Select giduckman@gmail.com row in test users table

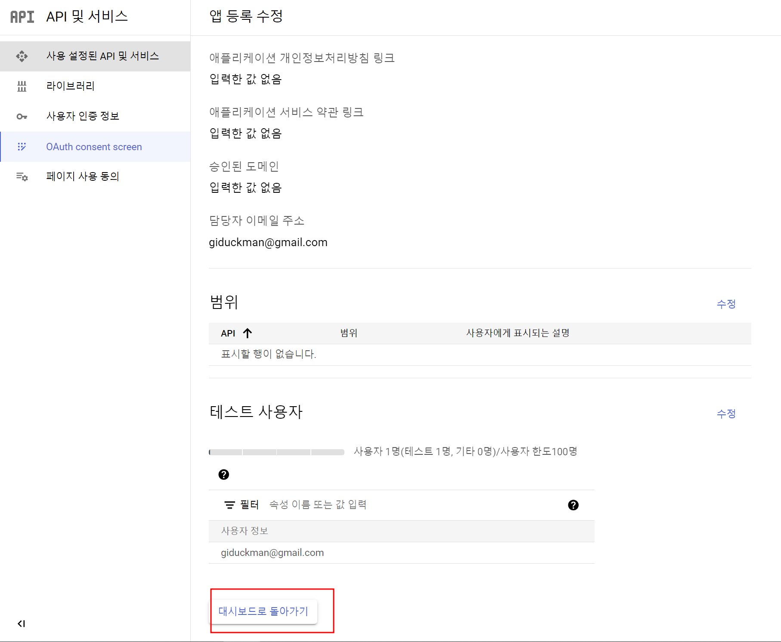pyautogui.click(x=402, y=553)
